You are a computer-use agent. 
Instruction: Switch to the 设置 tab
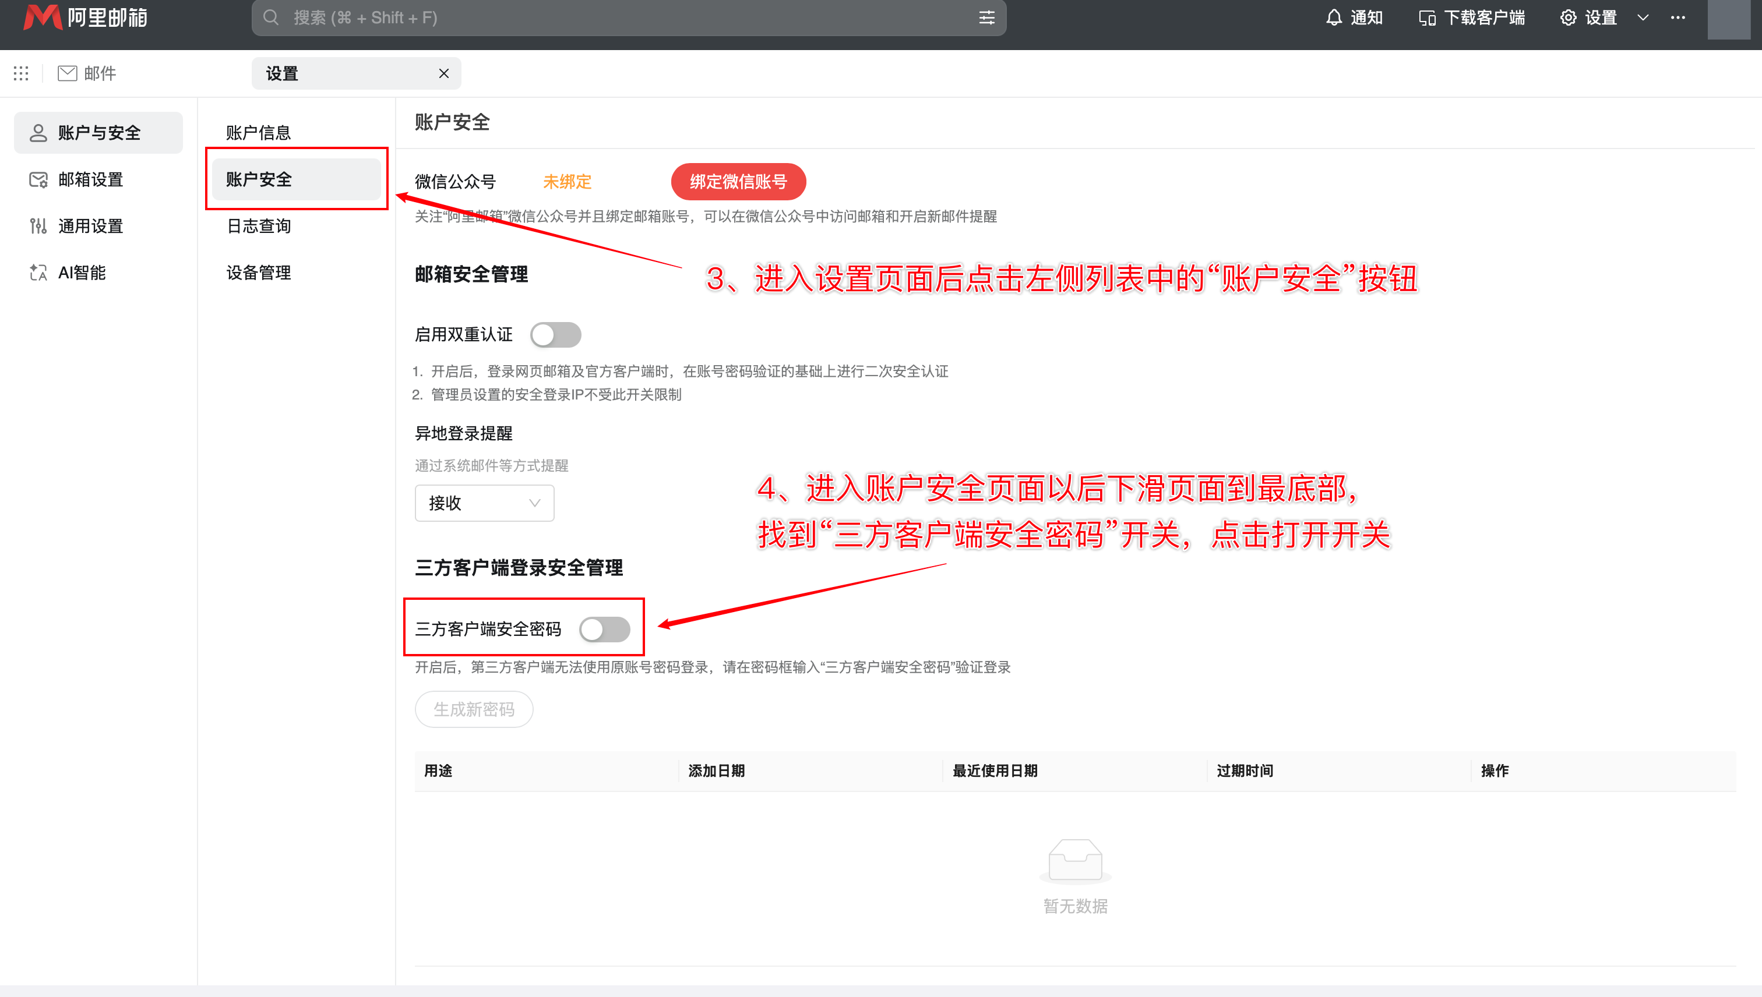[356, 73]
